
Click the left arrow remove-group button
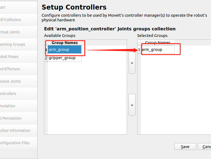(132, 105)
